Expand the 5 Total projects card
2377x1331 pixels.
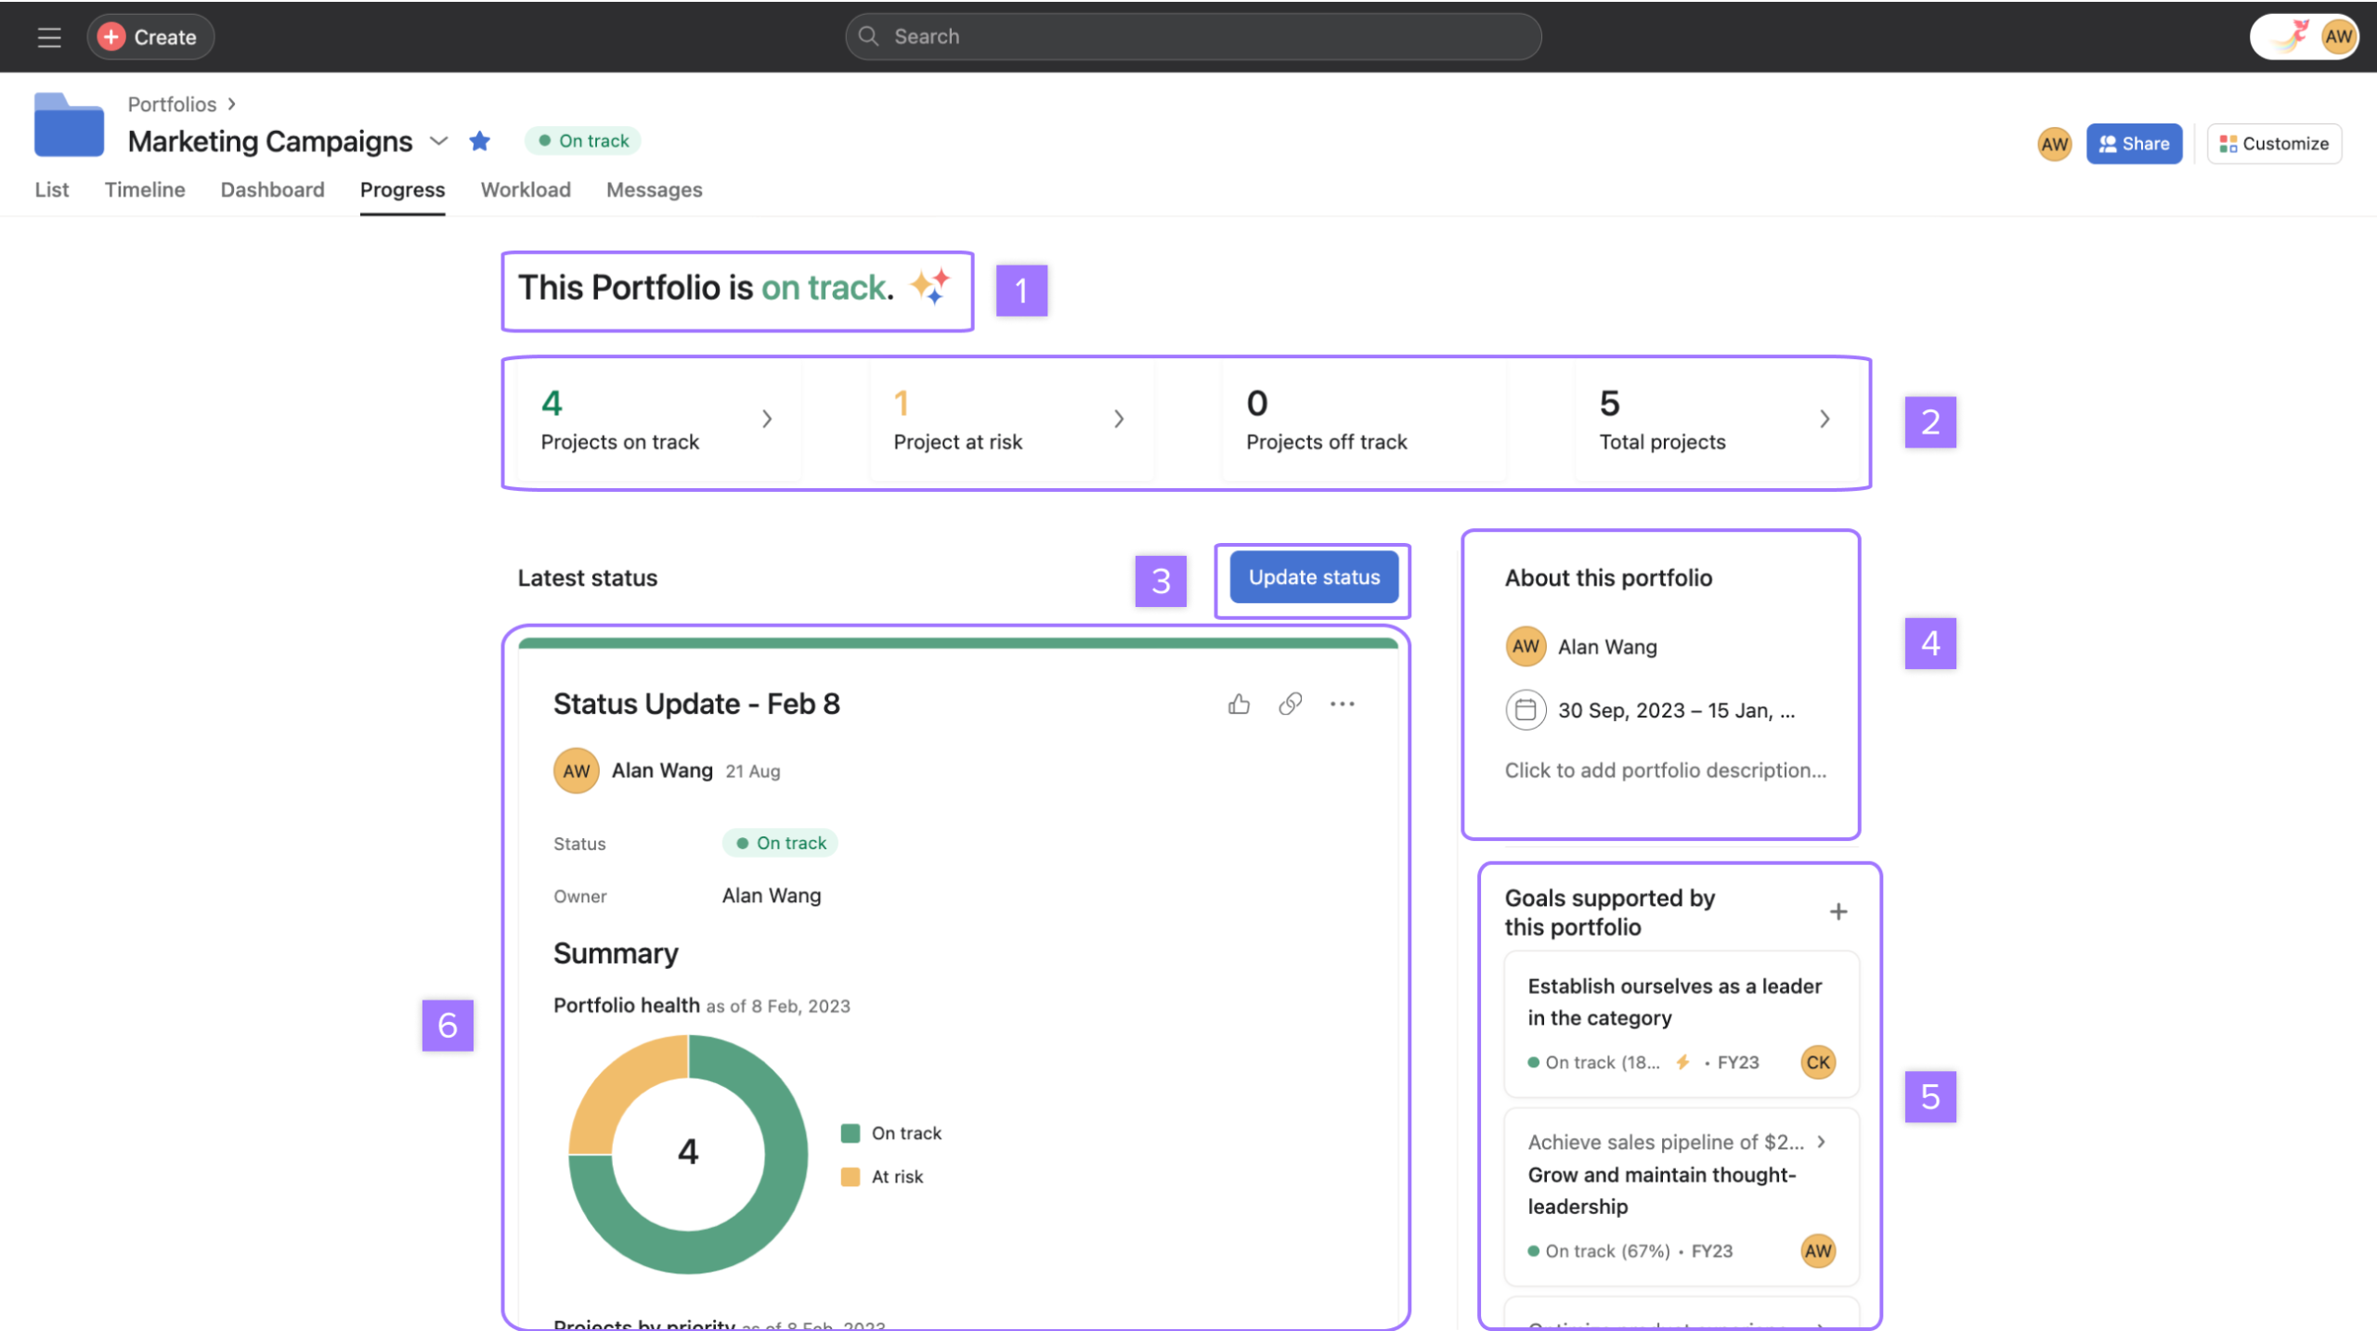pyautogui.click(x=1825, y=420)
